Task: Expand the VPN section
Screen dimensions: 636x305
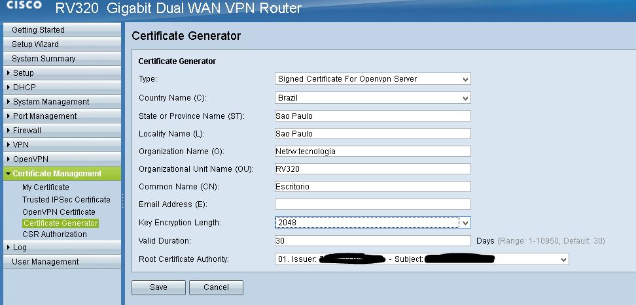Action: pos(62,144)
